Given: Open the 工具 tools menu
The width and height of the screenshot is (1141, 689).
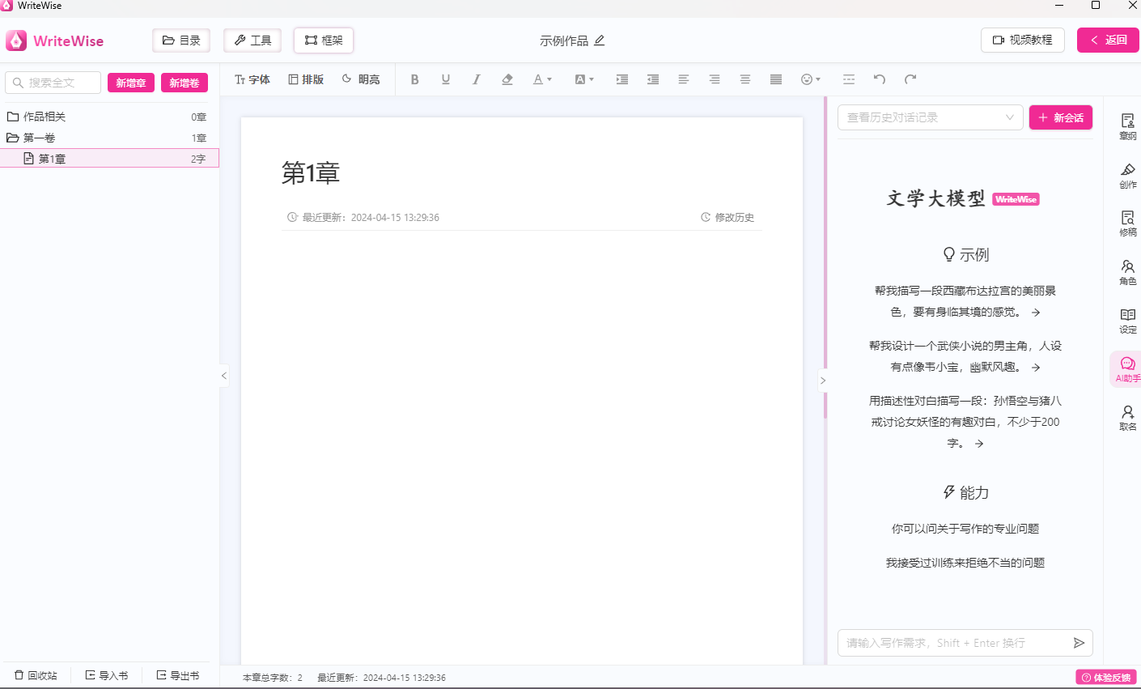Looking at the screenshot, I should pos(252,40).
